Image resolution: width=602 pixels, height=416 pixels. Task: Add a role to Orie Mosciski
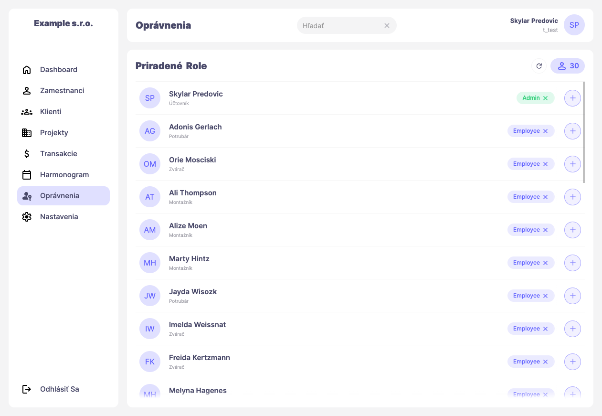coord(572,164)
